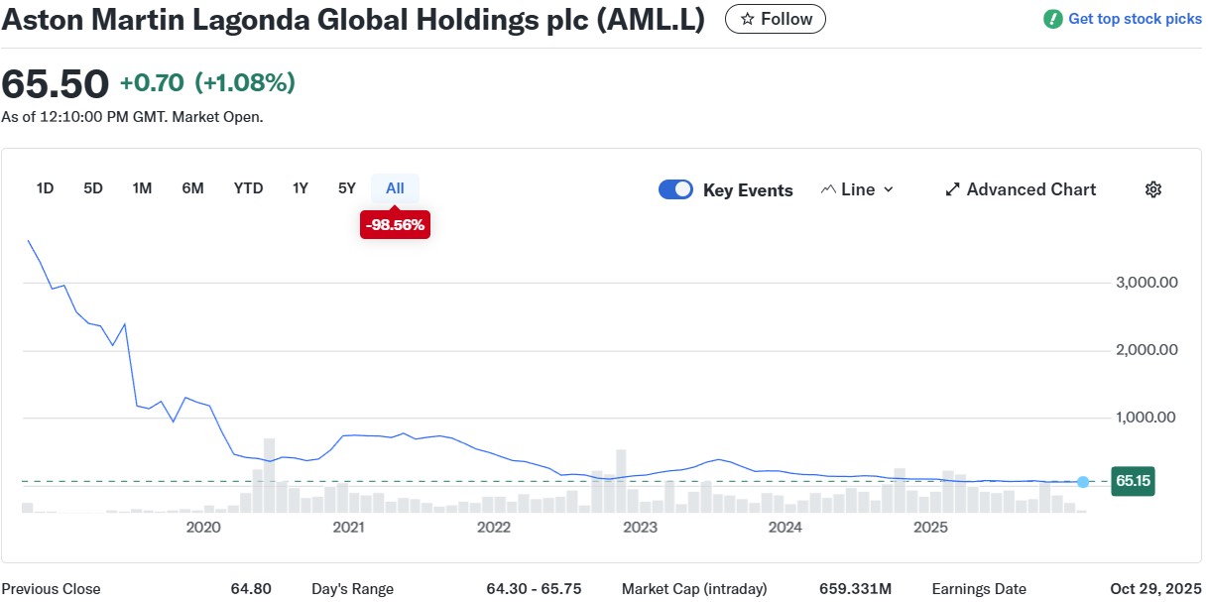The image size is (1208, 602).
Task: Switch to the 1M range
Action: pos(142,188)
